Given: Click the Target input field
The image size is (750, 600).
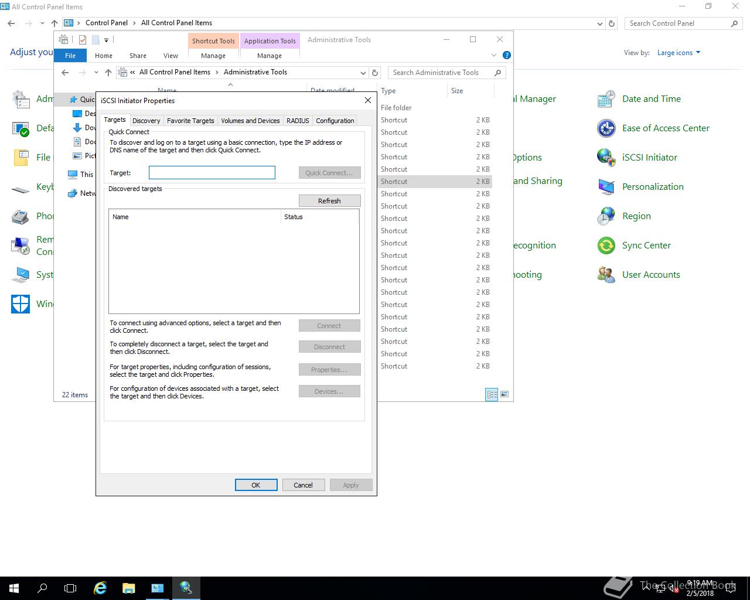Looking at the screenshot, I should coord(212,172).
